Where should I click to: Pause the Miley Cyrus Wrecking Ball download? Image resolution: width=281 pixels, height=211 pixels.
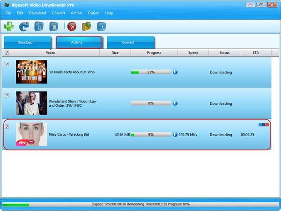(175, 135)
